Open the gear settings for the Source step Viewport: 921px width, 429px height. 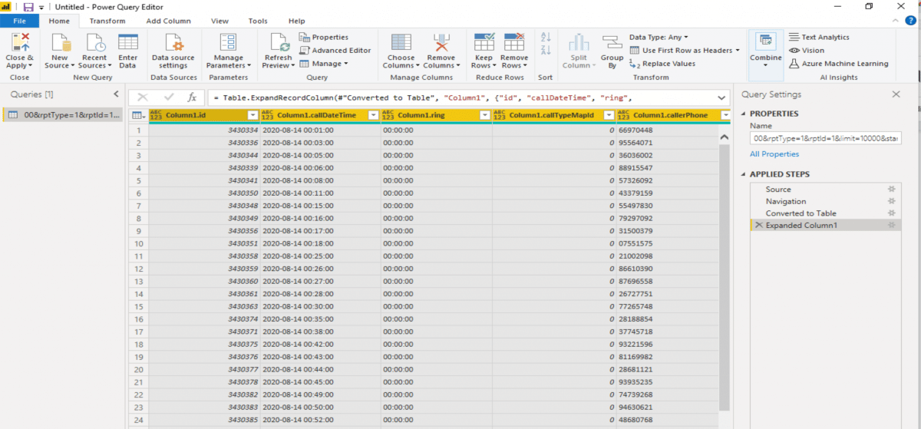pyautogui.click(x=891, y=190)
